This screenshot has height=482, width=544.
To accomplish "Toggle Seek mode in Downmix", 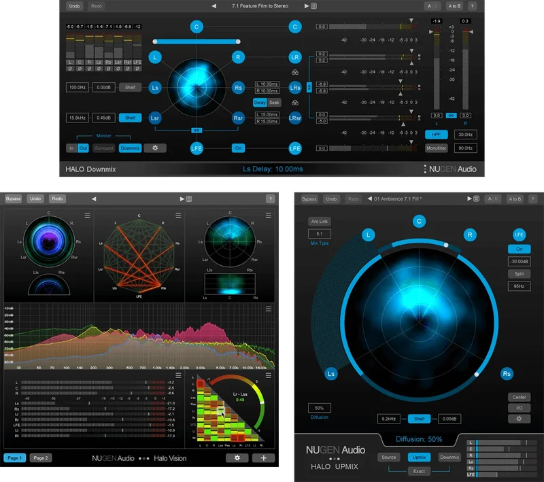I will point(274,102).
